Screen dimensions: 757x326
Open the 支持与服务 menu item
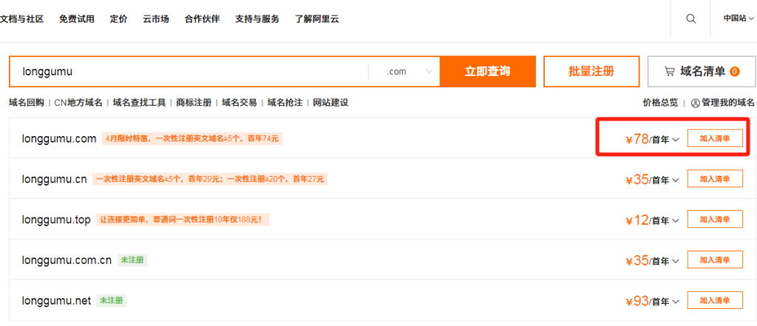[x=257, y=19]
